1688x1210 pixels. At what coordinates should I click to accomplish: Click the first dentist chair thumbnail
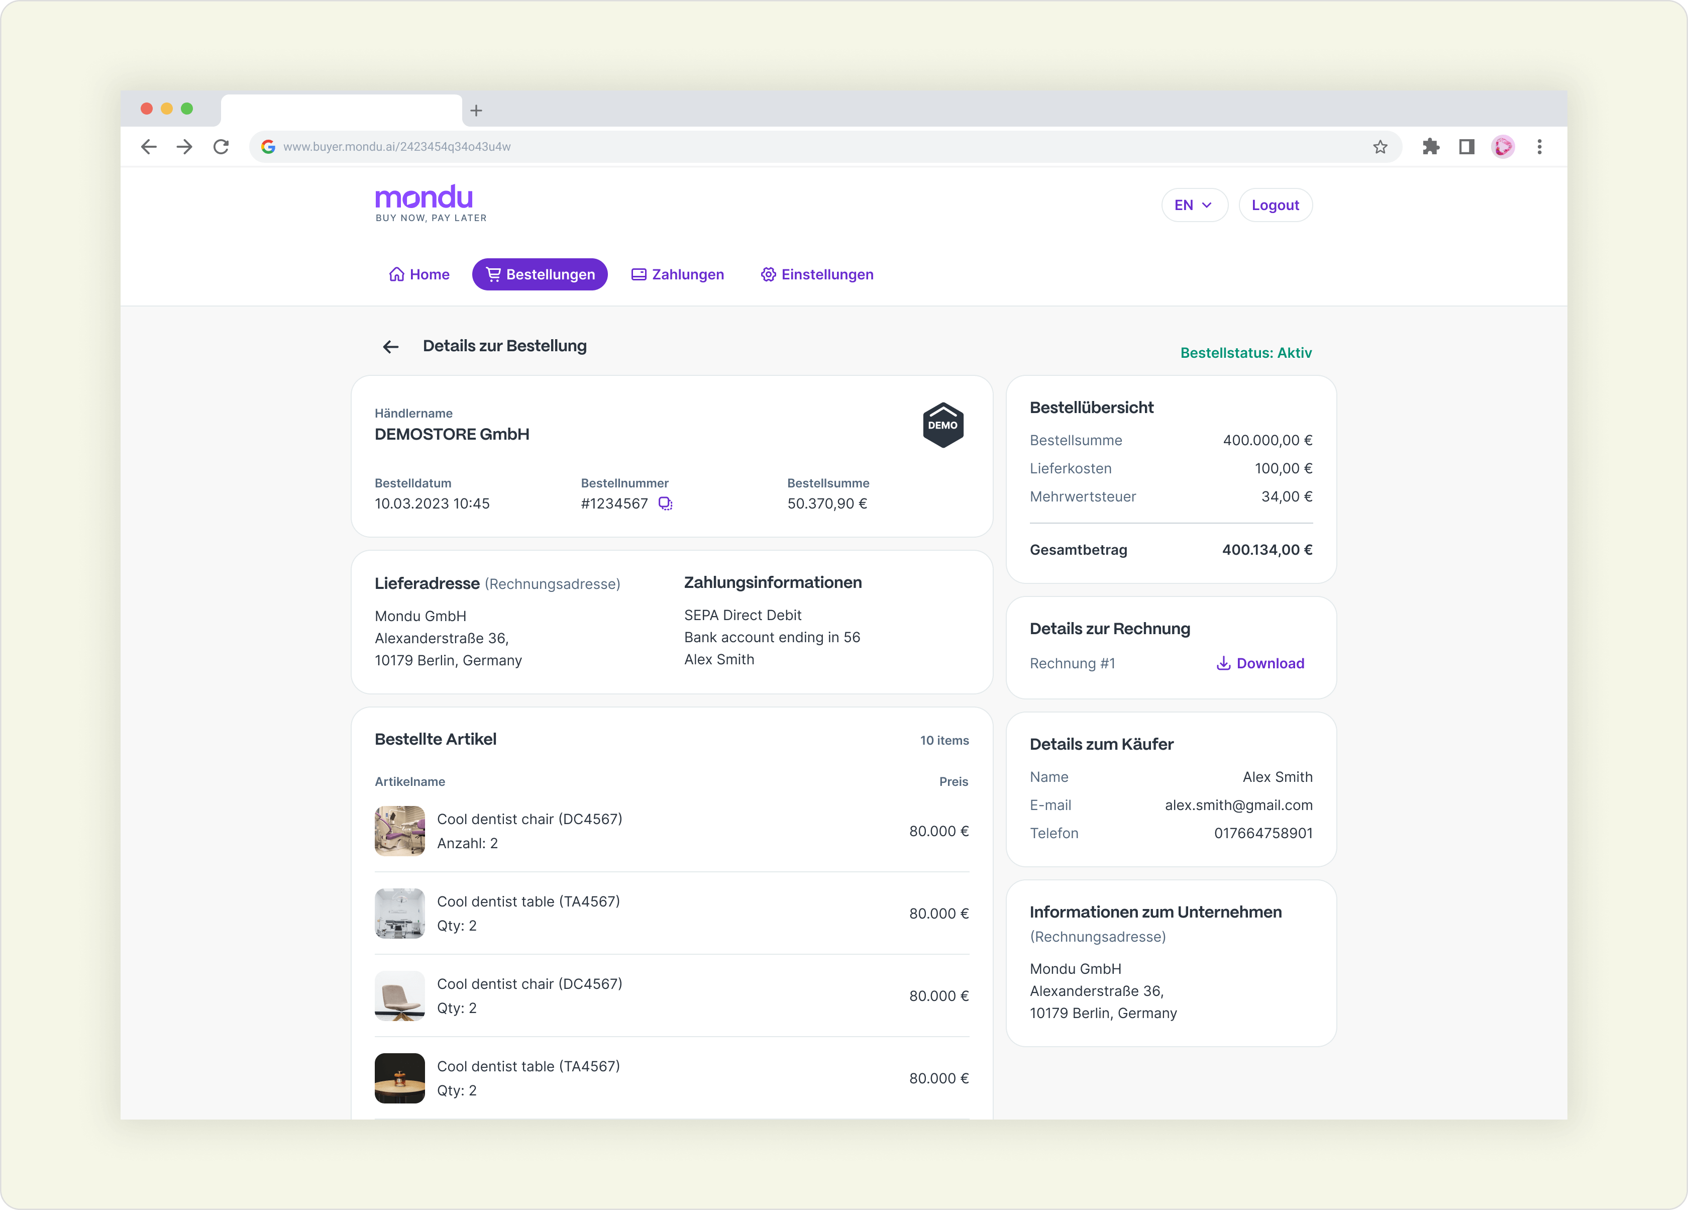tap(400, 831)
